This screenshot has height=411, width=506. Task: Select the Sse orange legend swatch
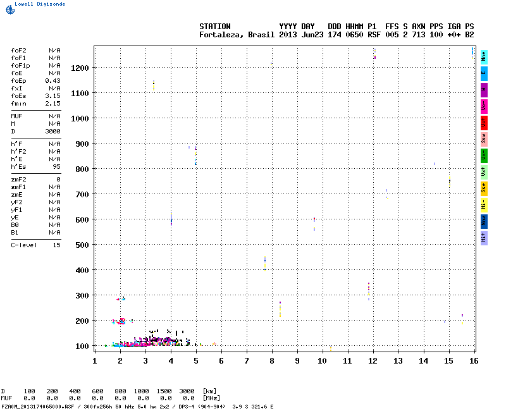484,188
